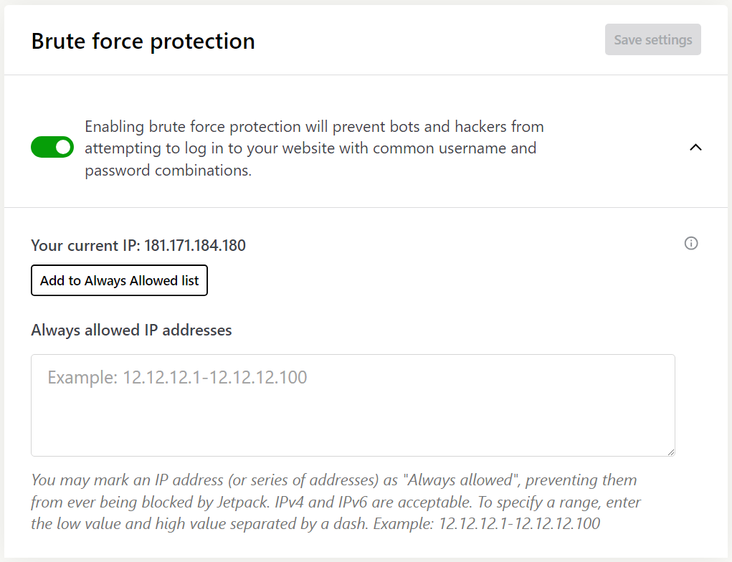The height and width of the screenshot is (562, 732).
Task: Collapse the brute force protection section chevron
Action: [695, 148]
